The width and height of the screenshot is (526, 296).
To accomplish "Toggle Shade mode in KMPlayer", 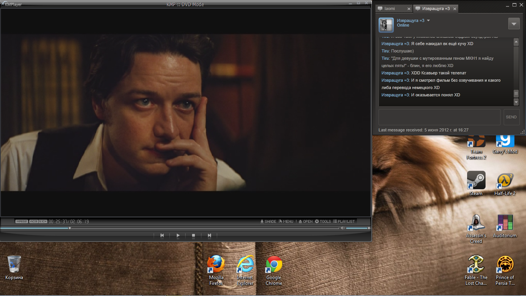I will [268, 221].
